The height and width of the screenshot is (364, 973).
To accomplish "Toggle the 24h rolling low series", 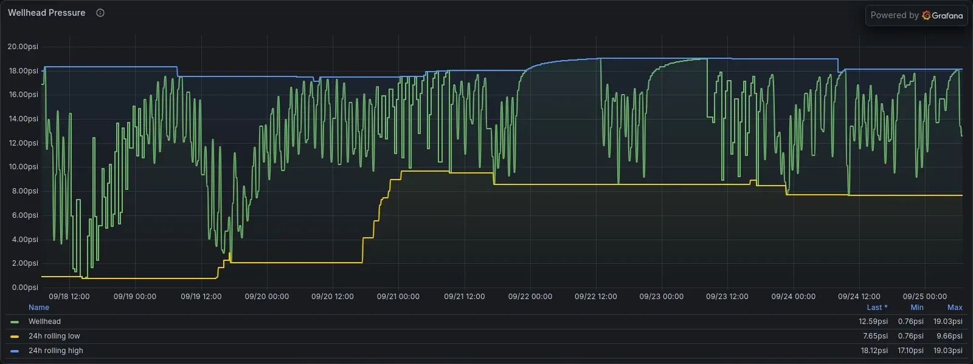I will pyautogui.click(x=54, y=336).
